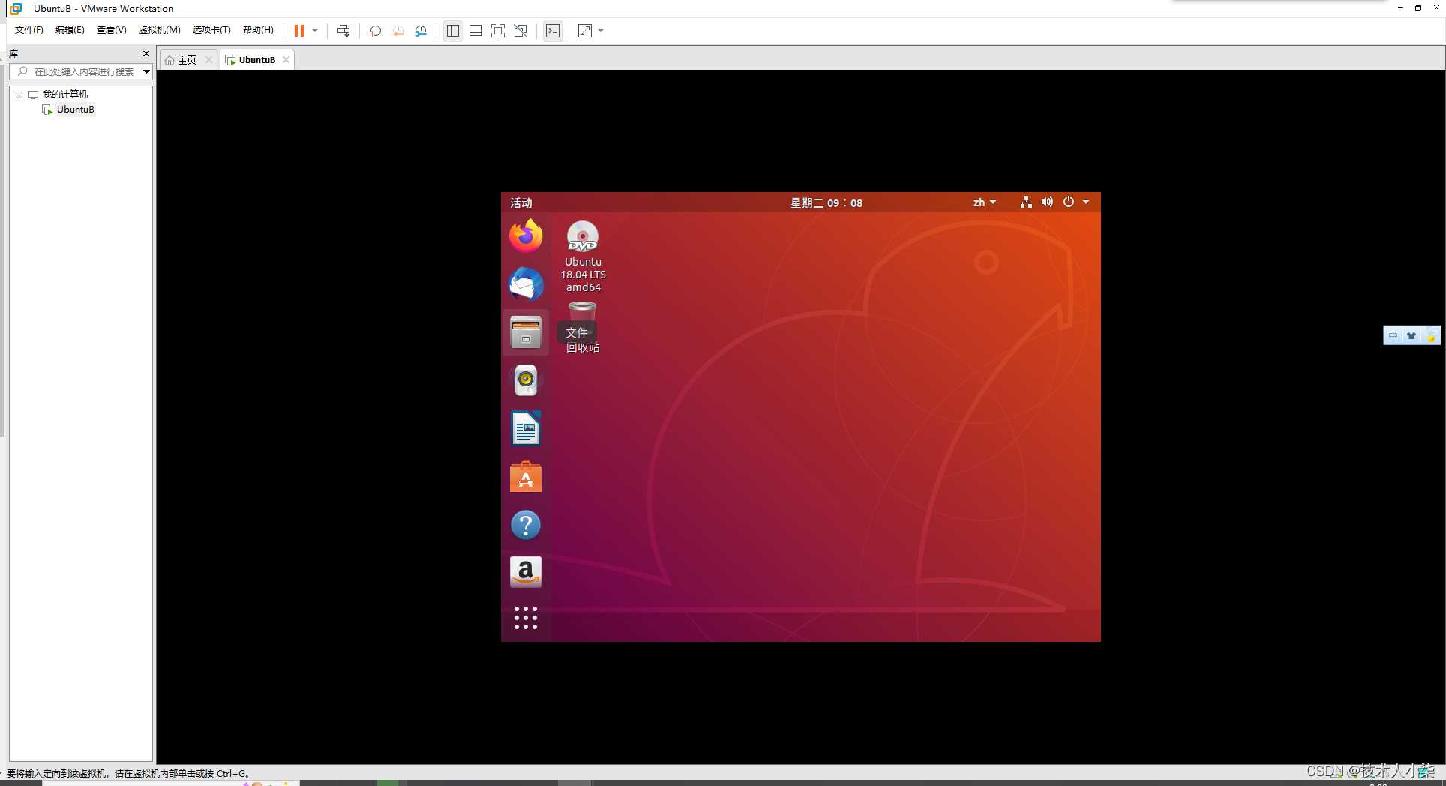
Task: Open Amazon from the dock
Action: click(x=526, y=573)
